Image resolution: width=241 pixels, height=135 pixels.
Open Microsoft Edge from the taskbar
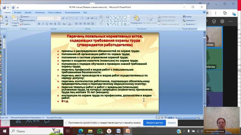pos(81,131)
